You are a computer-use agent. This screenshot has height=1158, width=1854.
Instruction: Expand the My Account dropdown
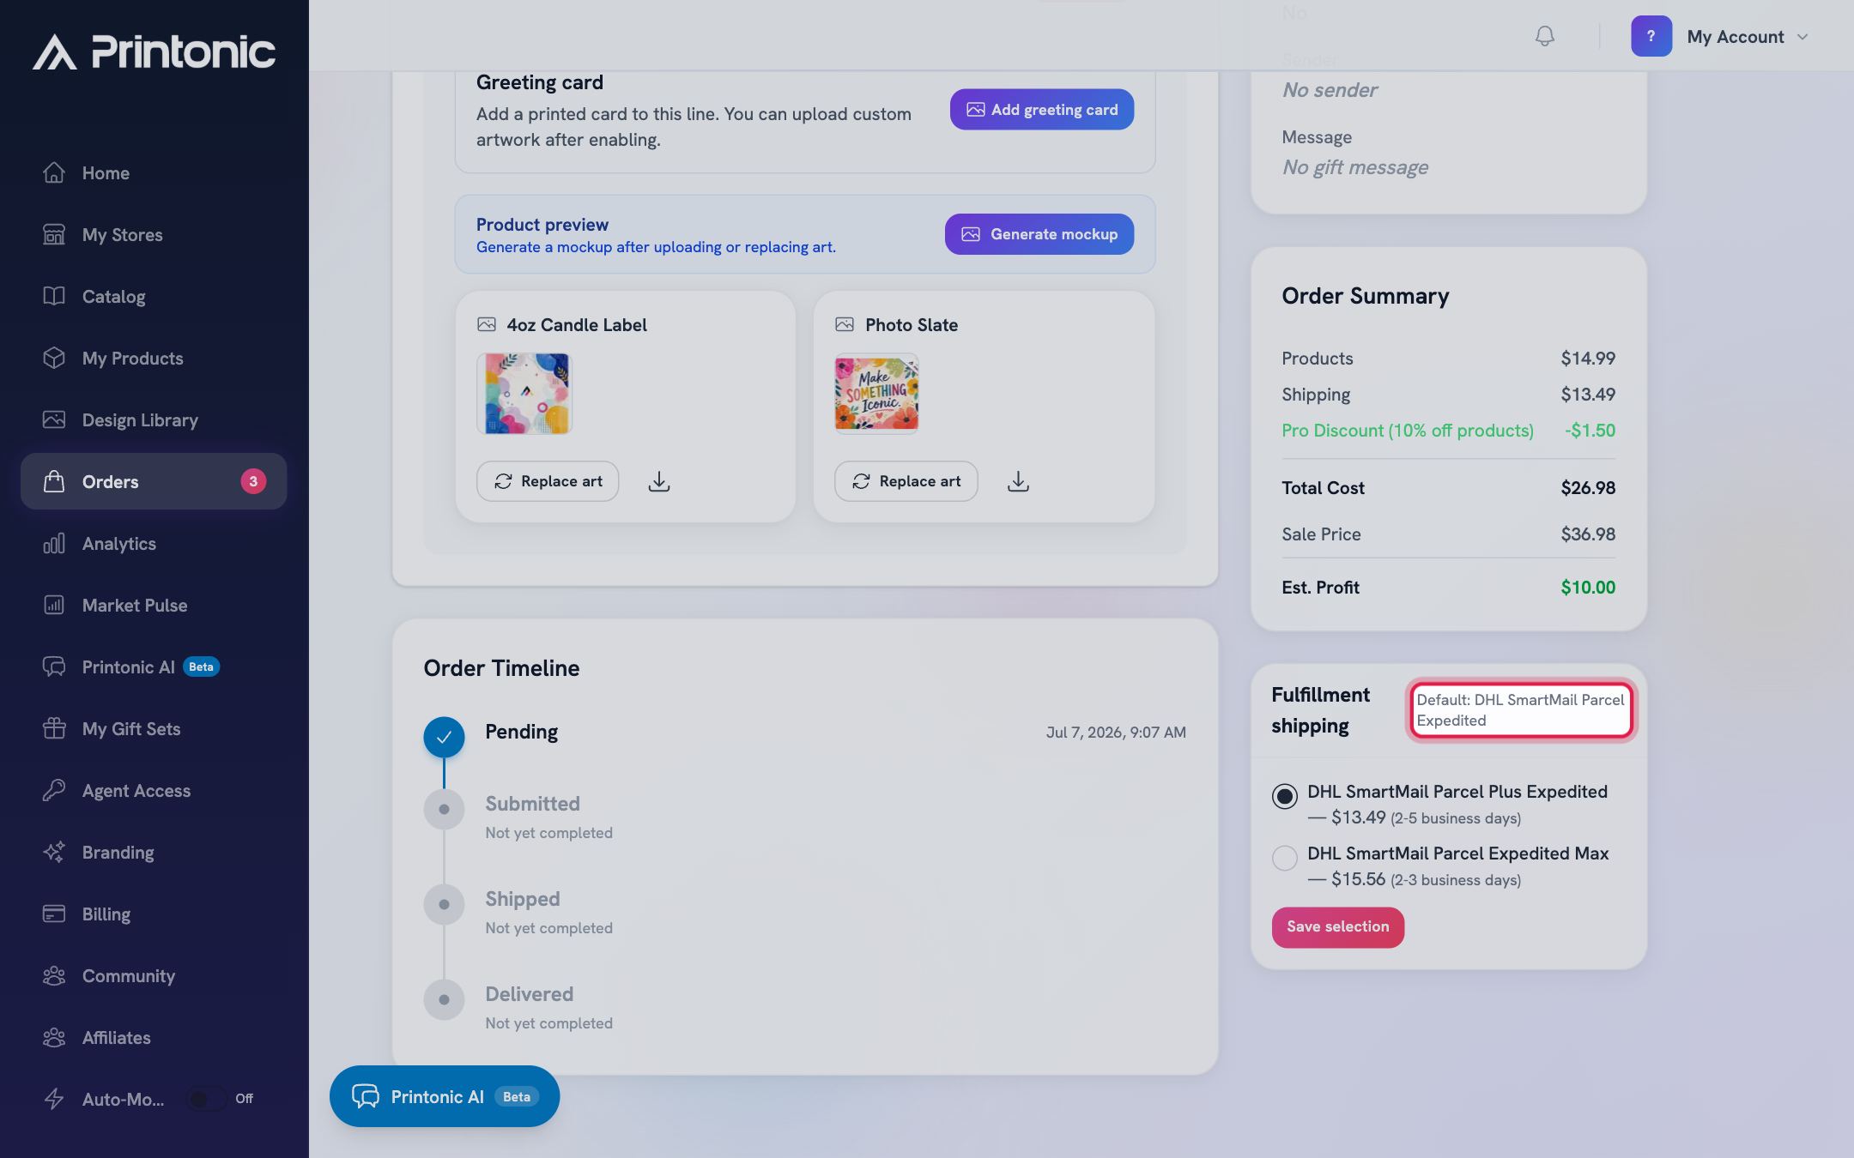(1748, 37)
